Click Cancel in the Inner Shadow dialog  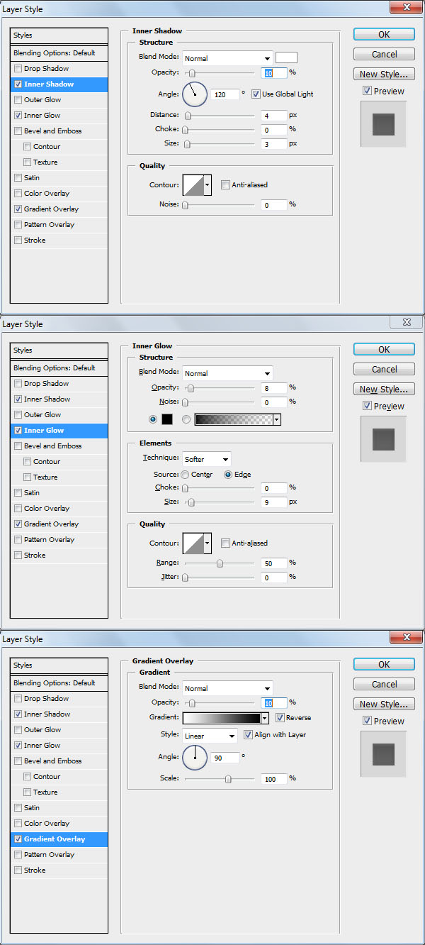(x=384, y=55)
